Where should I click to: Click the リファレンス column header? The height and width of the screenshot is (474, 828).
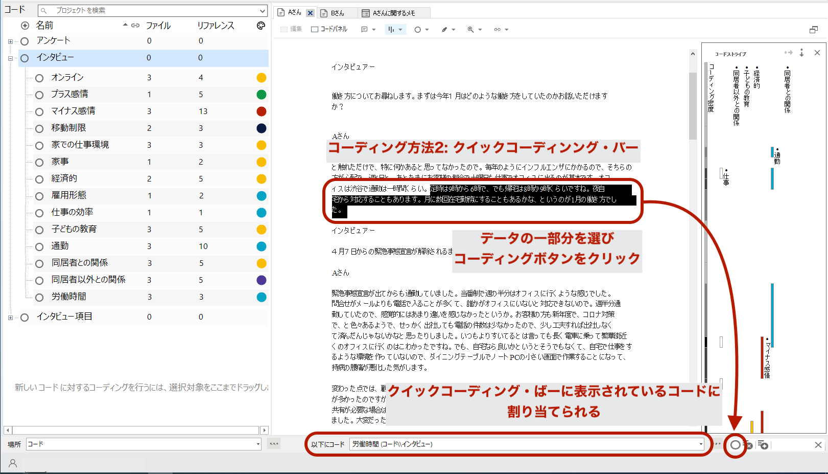click(x=216, y=26)
